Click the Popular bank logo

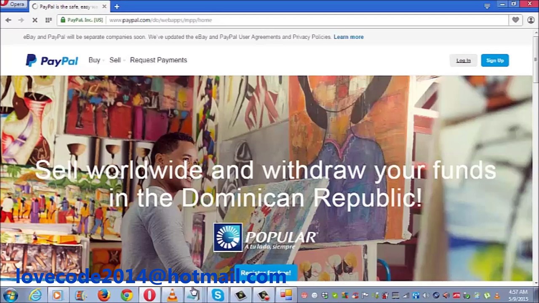pyautogui.click(x=265, y=238)
